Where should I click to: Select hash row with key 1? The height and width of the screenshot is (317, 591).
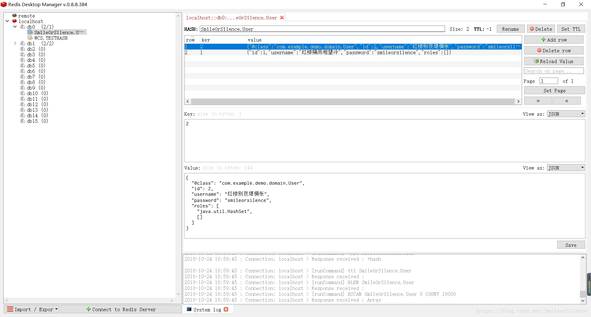(353, 53)
